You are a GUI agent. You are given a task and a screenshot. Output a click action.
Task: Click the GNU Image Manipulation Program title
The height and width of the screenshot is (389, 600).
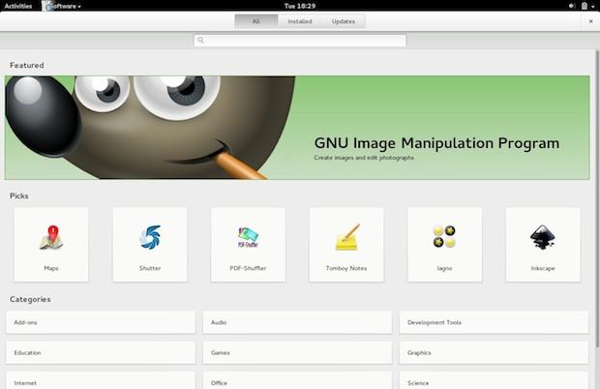coord(436,143)
